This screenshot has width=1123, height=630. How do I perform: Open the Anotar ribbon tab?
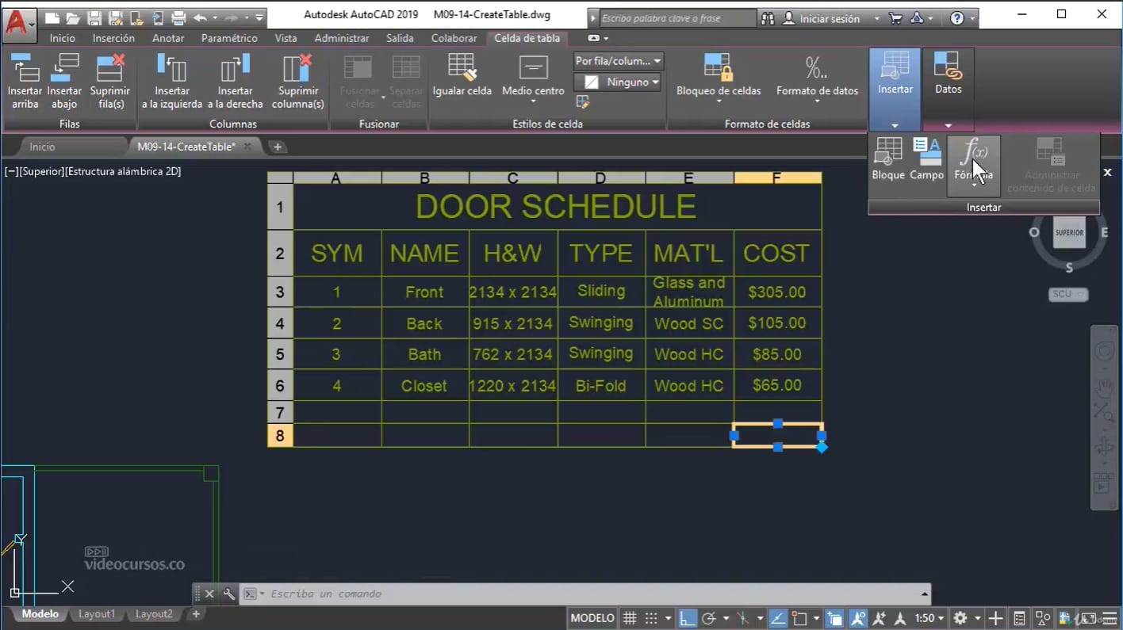168,38
